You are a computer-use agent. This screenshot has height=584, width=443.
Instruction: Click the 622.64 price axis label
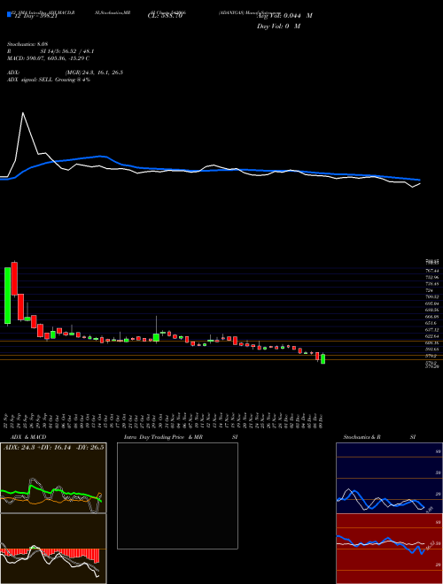click(431, 336)
